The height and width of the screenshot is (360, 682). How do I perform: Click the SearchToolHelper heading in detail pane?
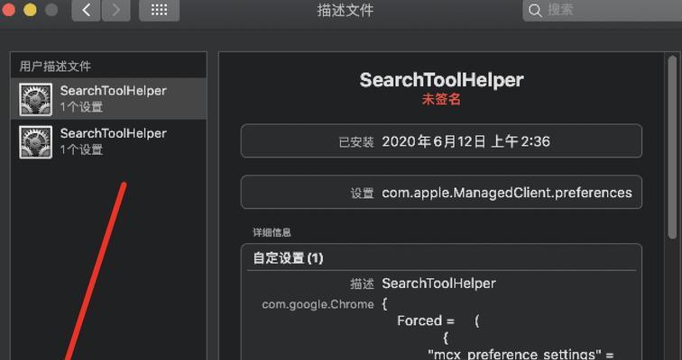tap(441, 80)
